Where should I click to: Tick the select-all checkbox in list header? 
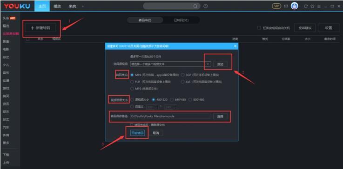click(27, 39)
